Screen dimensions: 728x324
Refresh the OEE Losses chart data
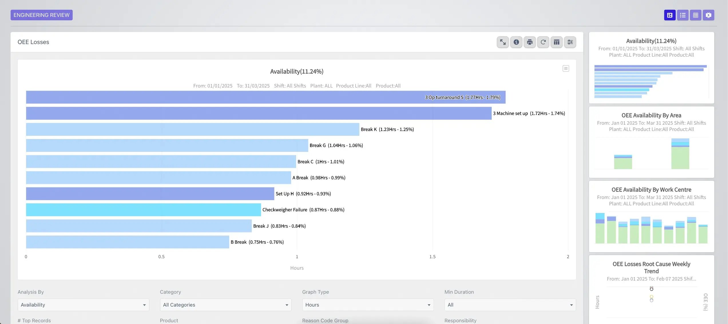pos(543,42)
